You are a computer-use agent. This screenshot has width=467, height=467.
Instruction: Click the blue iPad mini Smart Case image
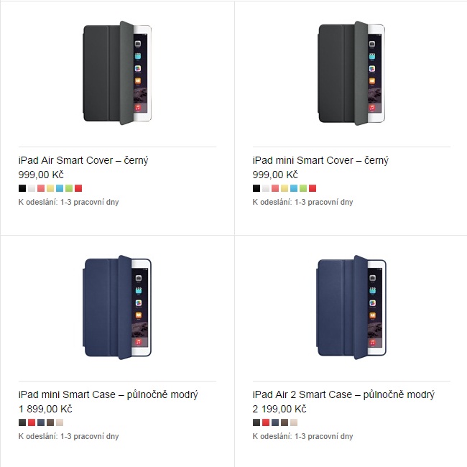[x=117, y=307]
